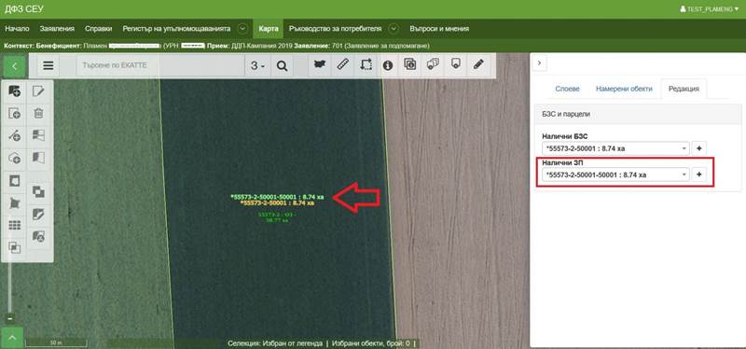The height and width of the screenshot is (349, 746).
Task: Switch to the Редакция tab
Action: 684,89
